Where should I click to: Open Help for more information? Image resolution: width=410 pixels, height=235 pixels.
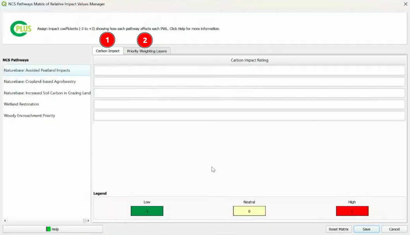53,229
